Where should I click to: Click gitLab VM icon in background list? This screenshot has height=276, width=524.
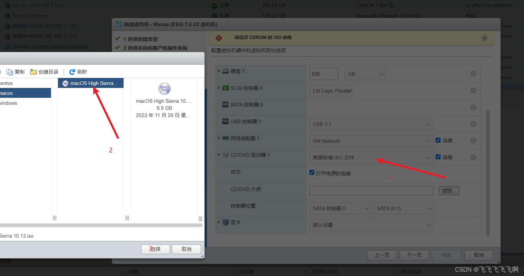pos(7,5)
